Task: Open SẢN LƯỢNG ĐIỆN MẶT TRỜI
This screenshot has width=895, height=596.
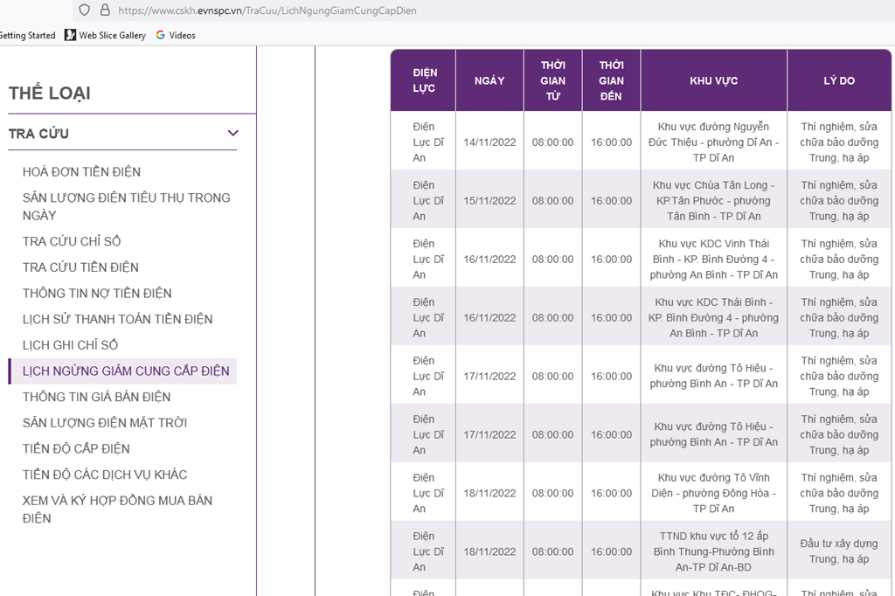Action: pyautogui.click(x=105, y=423)
